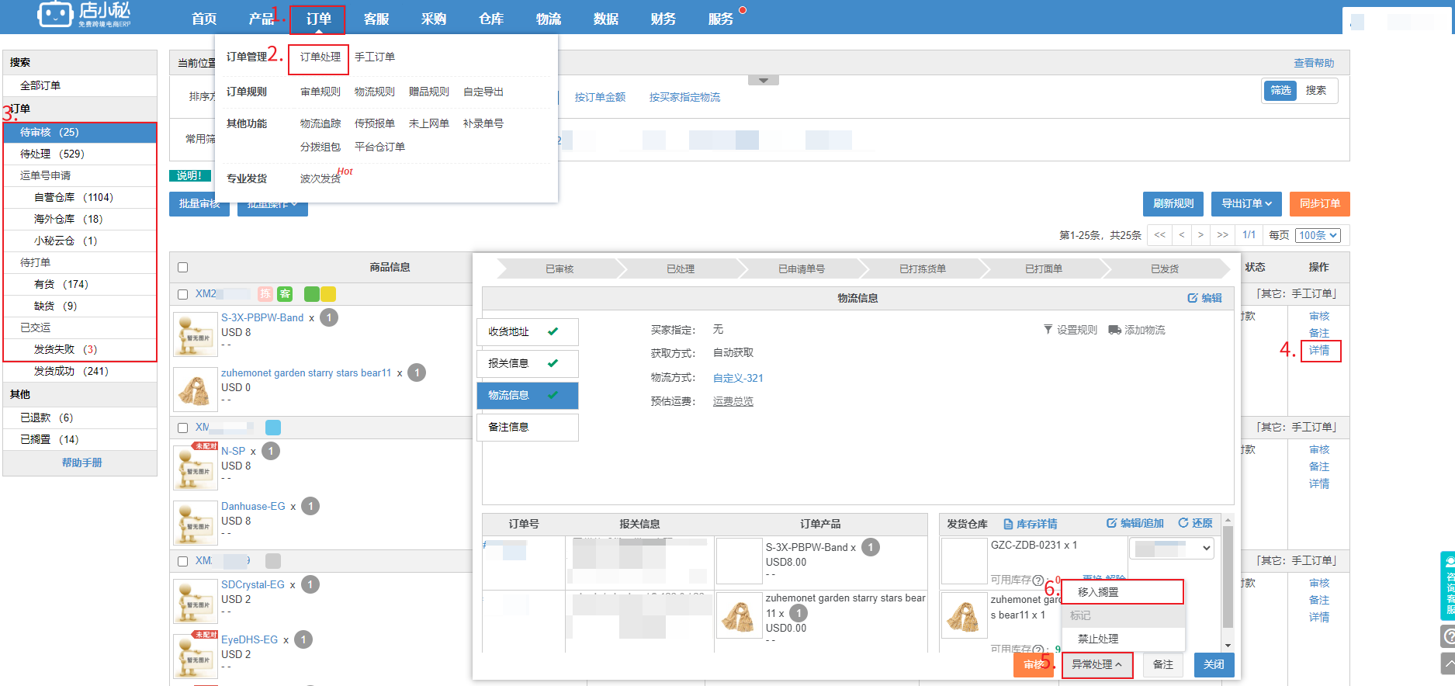Click the 刷新规则 button
Viewport: 1455px width, 686px height.
point(1173,204)
